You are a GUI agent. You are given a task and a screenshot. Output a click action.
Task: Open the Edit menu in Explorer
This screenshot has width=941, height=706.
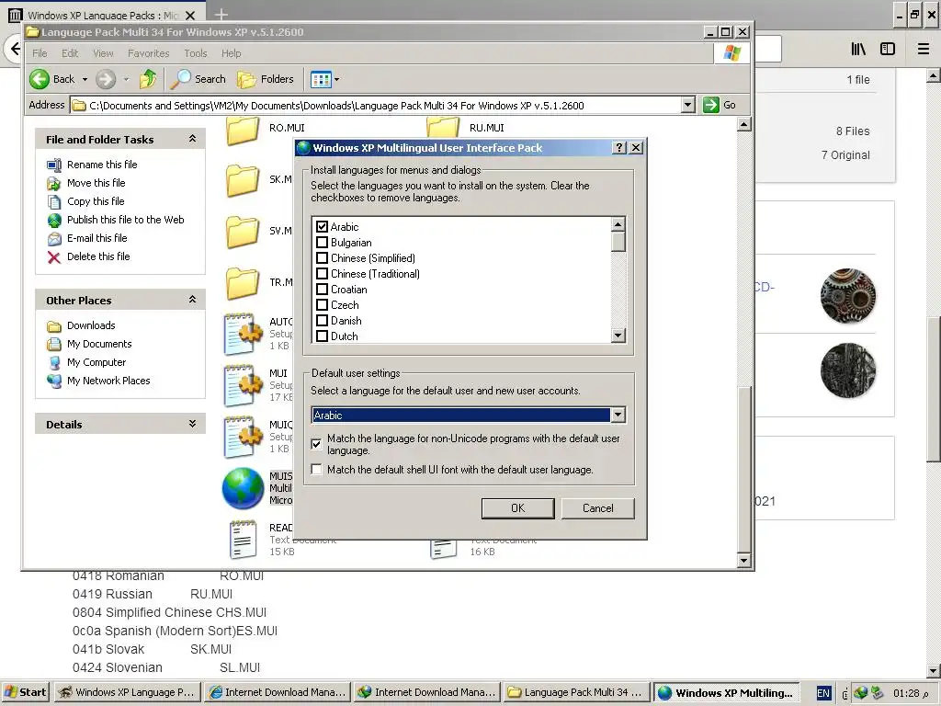tap(70, 53)
